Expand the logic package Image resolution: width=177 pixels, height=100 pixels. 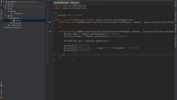point(9,11)
